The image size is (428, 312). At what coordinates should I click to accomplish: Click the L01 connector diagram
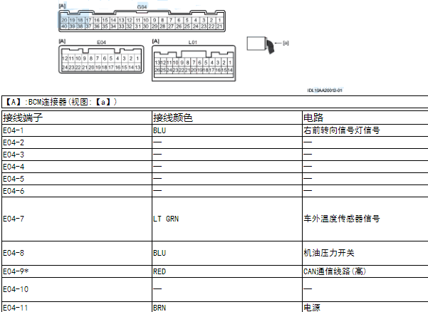tap(194, 63)
